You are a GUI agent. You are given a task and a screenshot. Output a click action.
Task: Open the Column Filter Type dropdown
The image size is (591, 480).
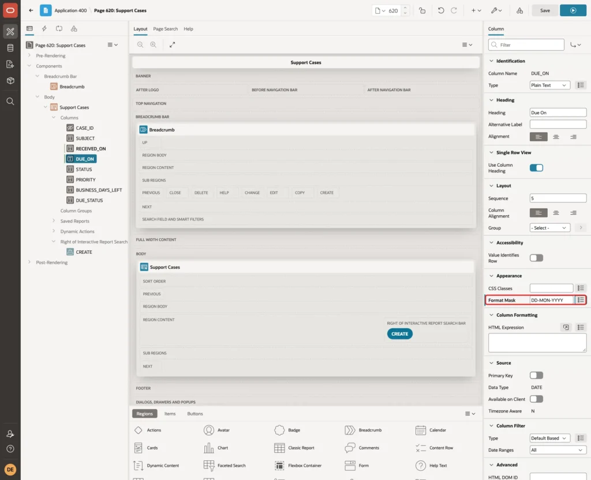(x=549, y=438)
